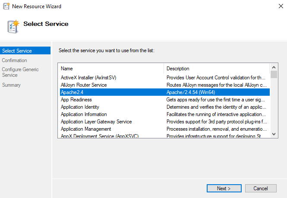This screenshot has width=287, height=198.
Task: Sort list by Description column header
Action: click(216, 69)
